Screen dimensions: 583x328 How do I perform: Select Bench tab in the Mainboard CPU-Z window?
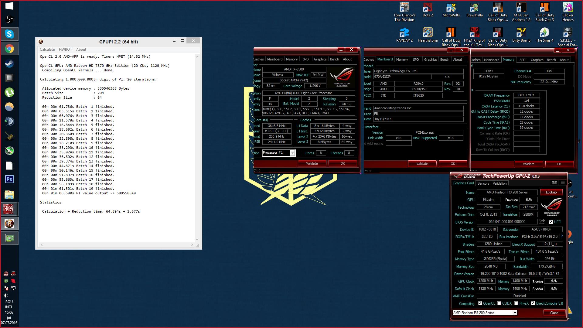click(x=445, y=60)
